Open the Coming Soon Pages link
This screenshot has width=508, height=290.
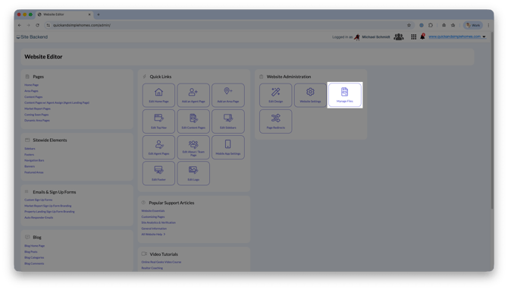point(36,115)
